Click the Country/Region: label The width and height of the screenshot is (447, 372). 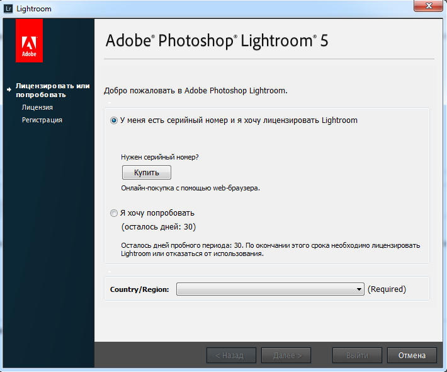coord(139,289)
